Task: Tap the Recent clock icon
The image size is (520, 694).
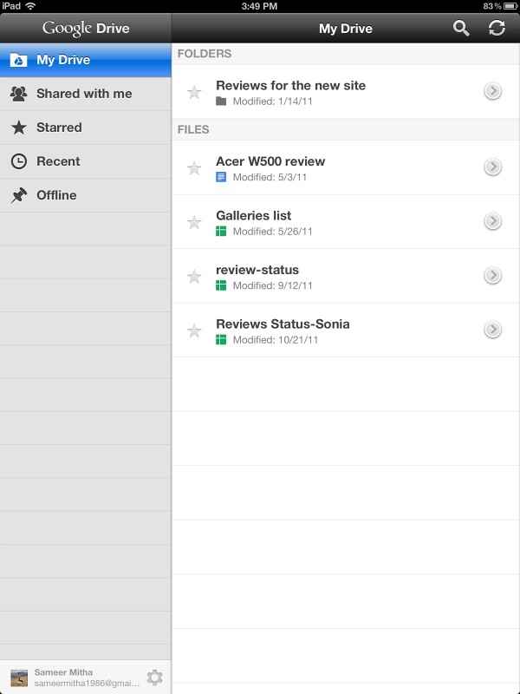Action: tap(18, 161)
